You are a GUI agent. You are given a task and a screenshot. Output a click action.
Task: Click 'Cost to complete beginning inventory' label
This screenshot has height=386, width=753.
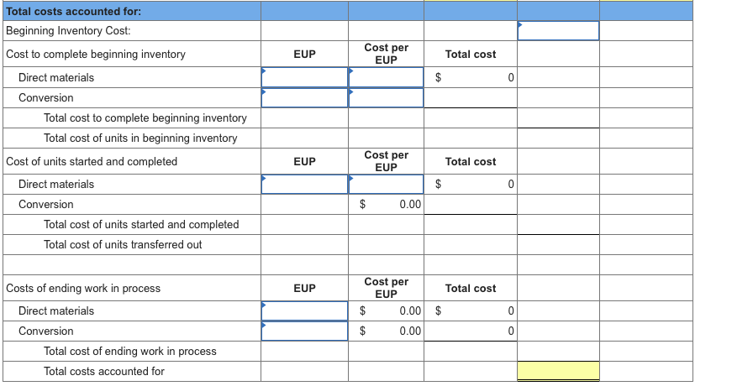pyautogui.click(x=96, y=55)
